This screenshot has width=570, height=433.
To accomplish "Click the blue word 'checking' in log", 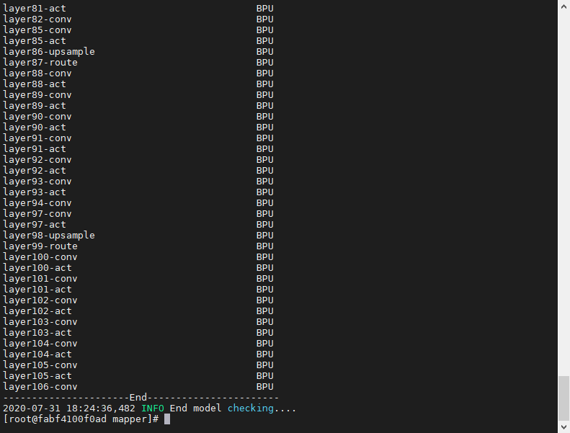I will click(x=250, y=409).
